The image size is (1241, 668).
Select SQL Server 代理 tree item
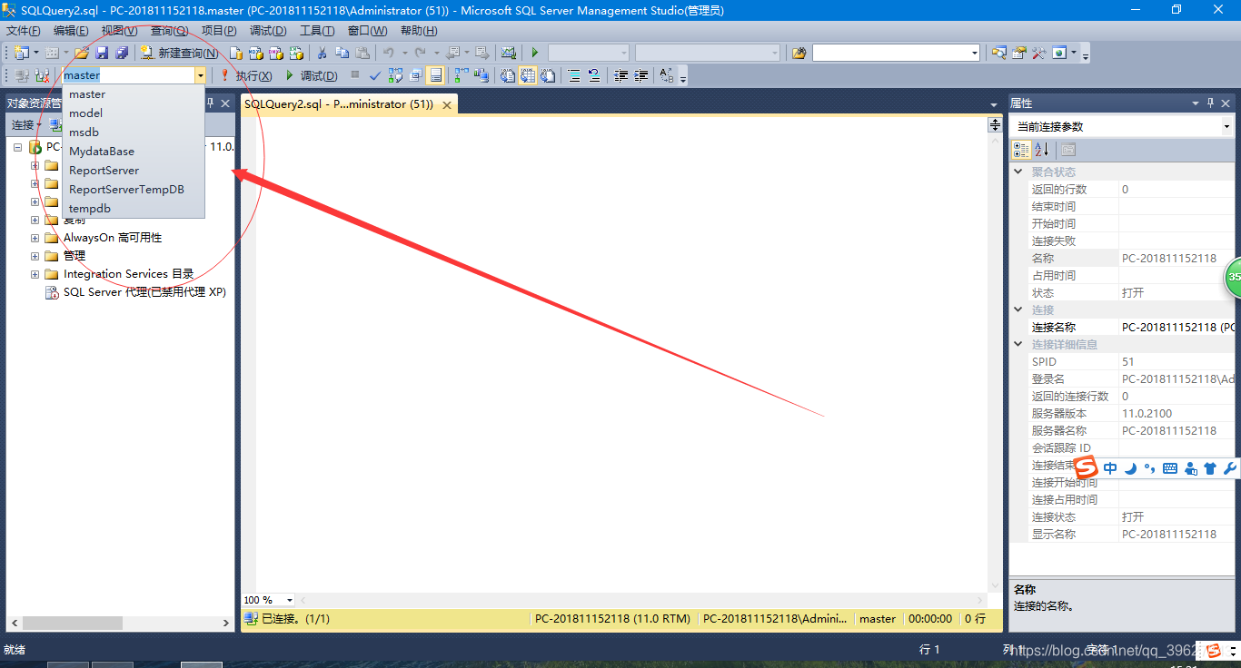pos(144,292)
